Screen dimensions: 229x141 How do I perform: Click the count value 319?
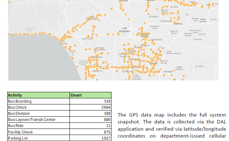point(107,101)
